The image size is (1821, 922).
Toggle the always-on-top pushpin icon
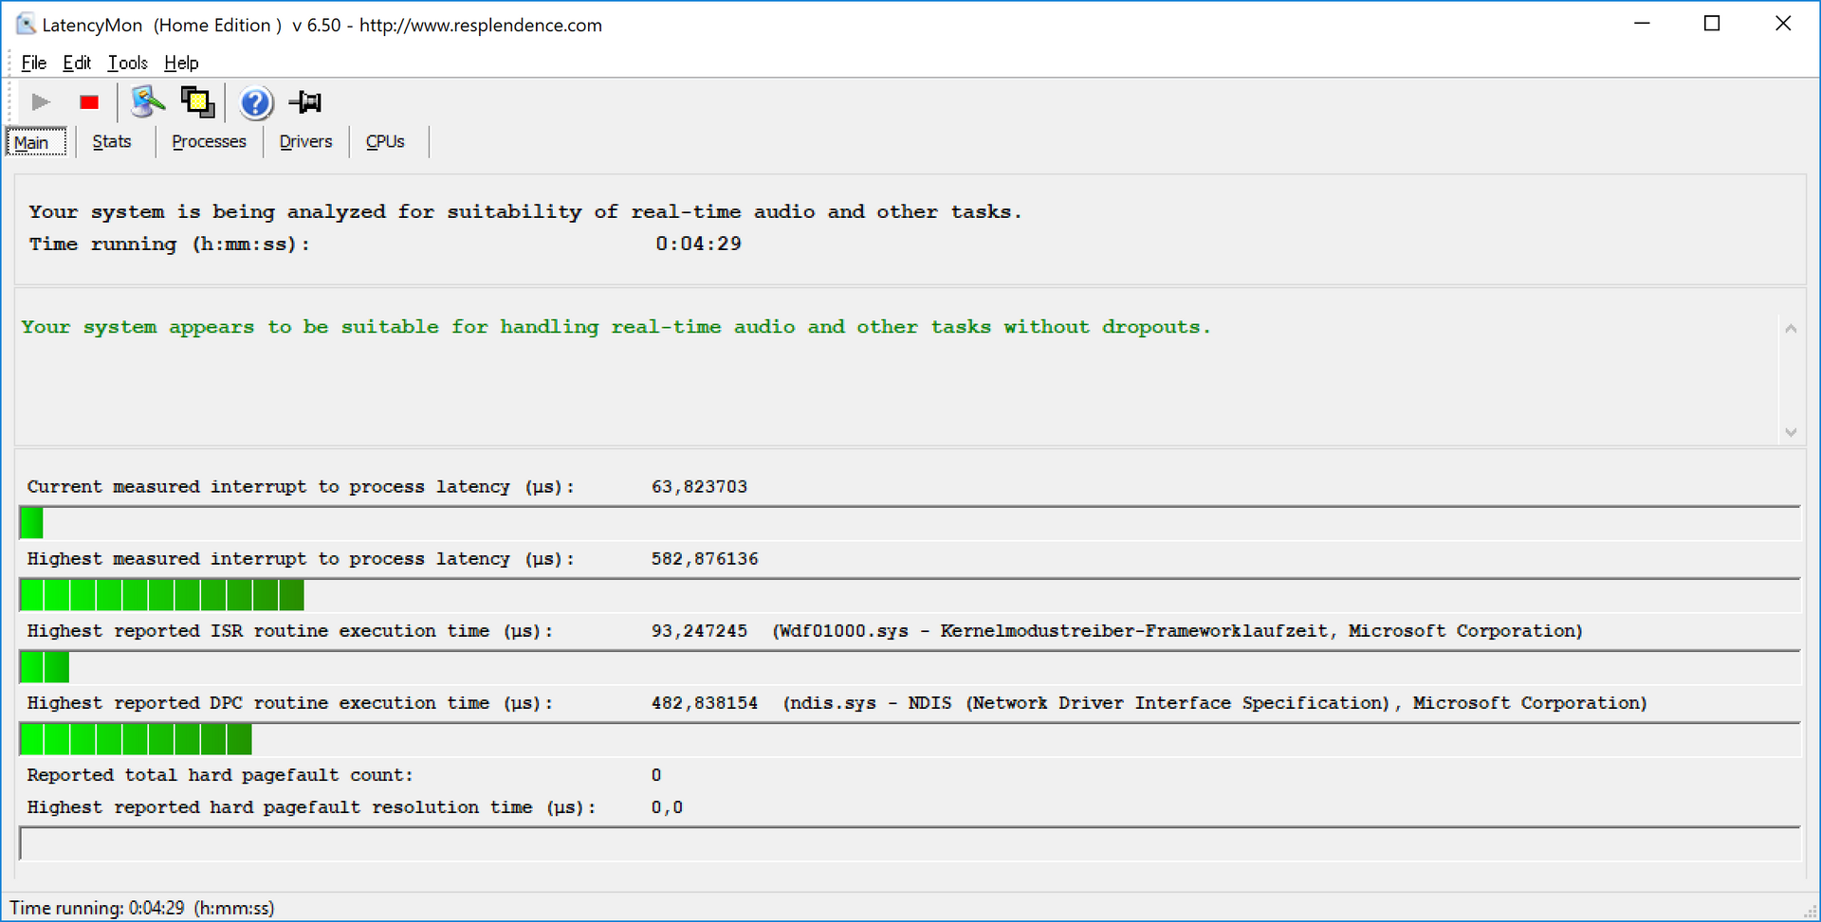pos(305,102)
